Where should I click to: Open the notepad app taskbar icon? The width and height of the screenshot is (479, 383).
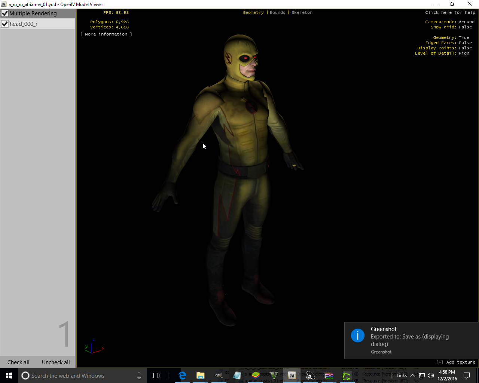237,376
